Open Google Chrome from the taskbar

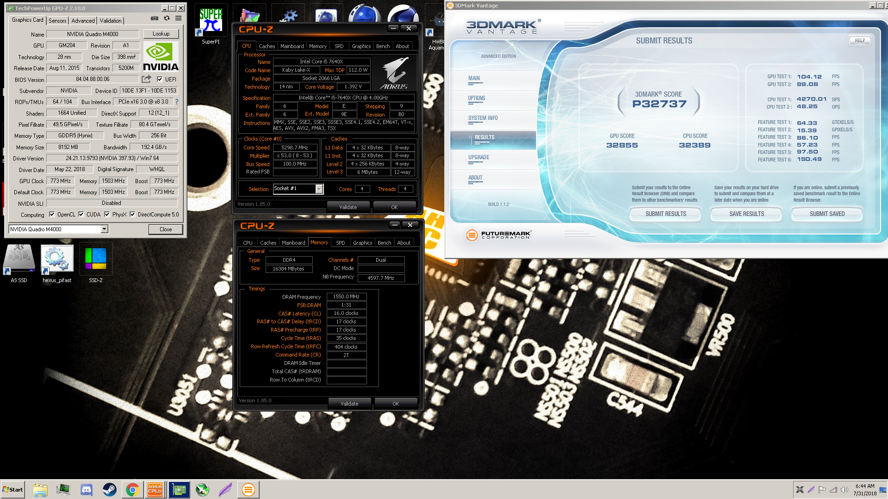pos(132,490)
